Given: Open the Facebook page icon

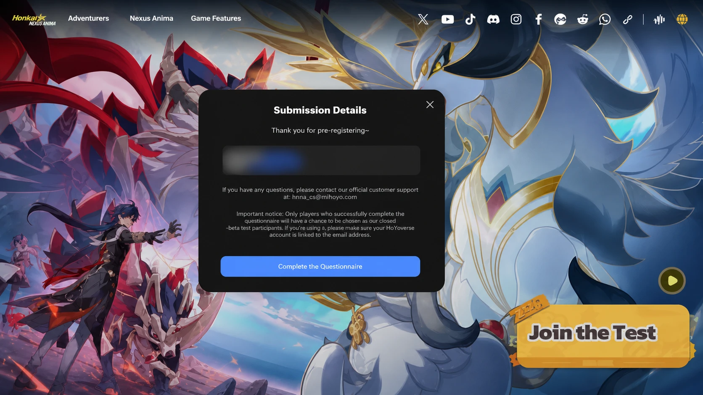Looking at the screenshot, I should [539, 19].
